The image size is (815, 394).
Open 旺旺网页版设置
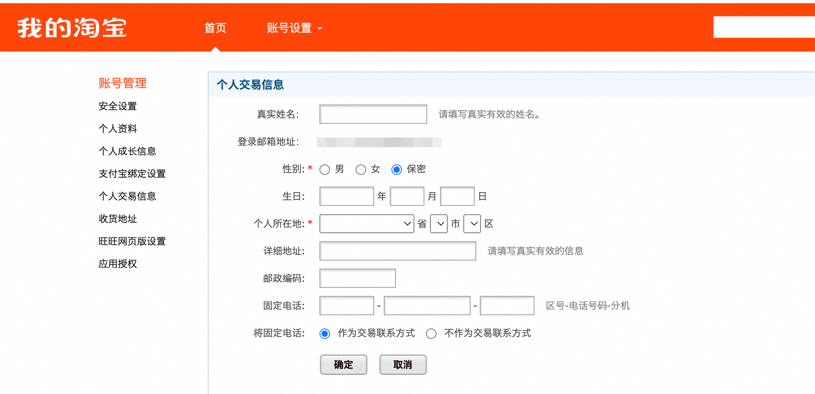pyautogui.click(x=132, y=241)
